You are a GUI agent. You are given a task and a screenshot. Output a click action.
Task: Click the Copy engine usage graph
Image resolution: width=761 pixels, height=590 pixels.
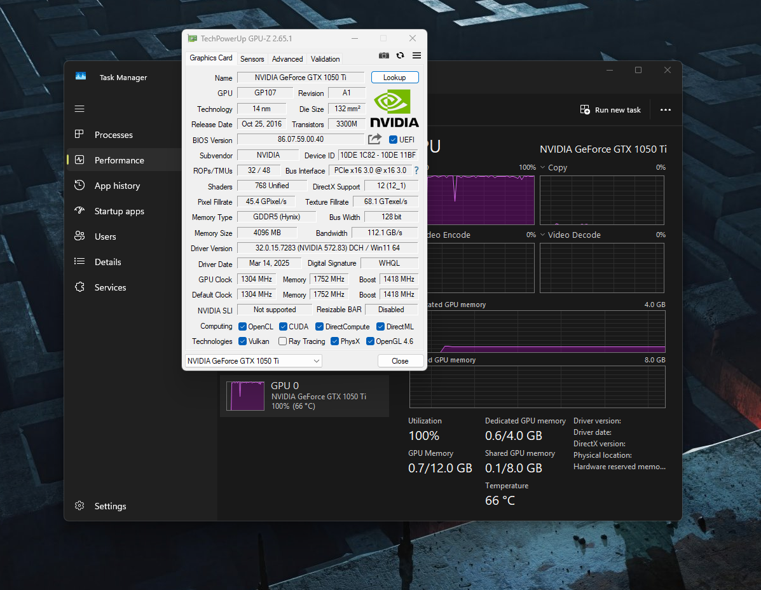coord(602,200)
